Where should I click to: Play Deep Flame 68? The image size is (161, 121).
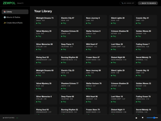point(64,102)
